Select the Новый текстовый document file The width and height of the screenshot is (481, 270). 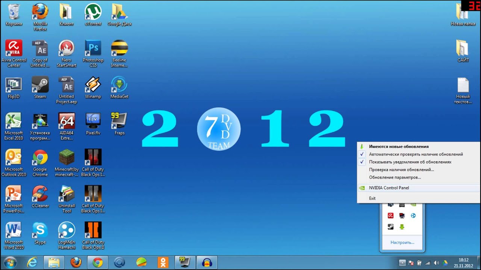point(463,90)
